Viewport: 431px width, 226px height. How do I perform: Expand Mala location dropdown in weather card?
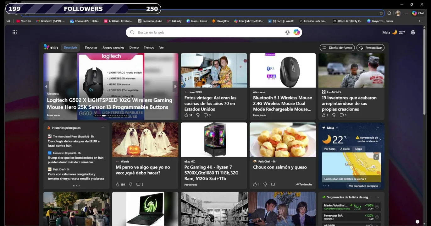click(x=337, y=128)
